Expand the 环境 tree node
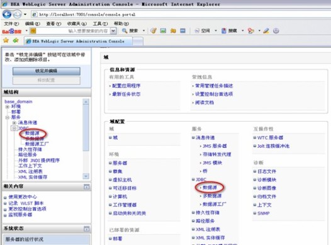Image resolution: width=331 pixels, height=245 pixels. 8,106
